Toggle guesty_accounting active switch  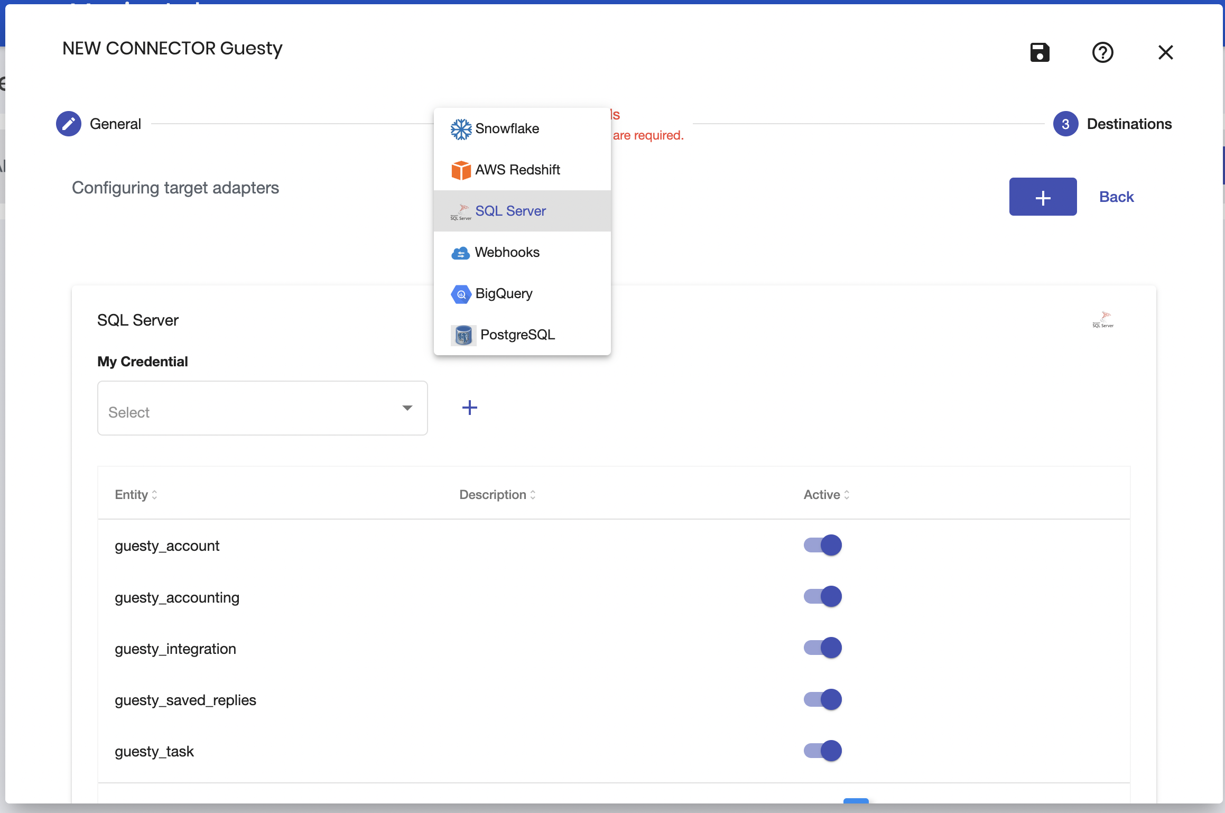tap(822, 596)
